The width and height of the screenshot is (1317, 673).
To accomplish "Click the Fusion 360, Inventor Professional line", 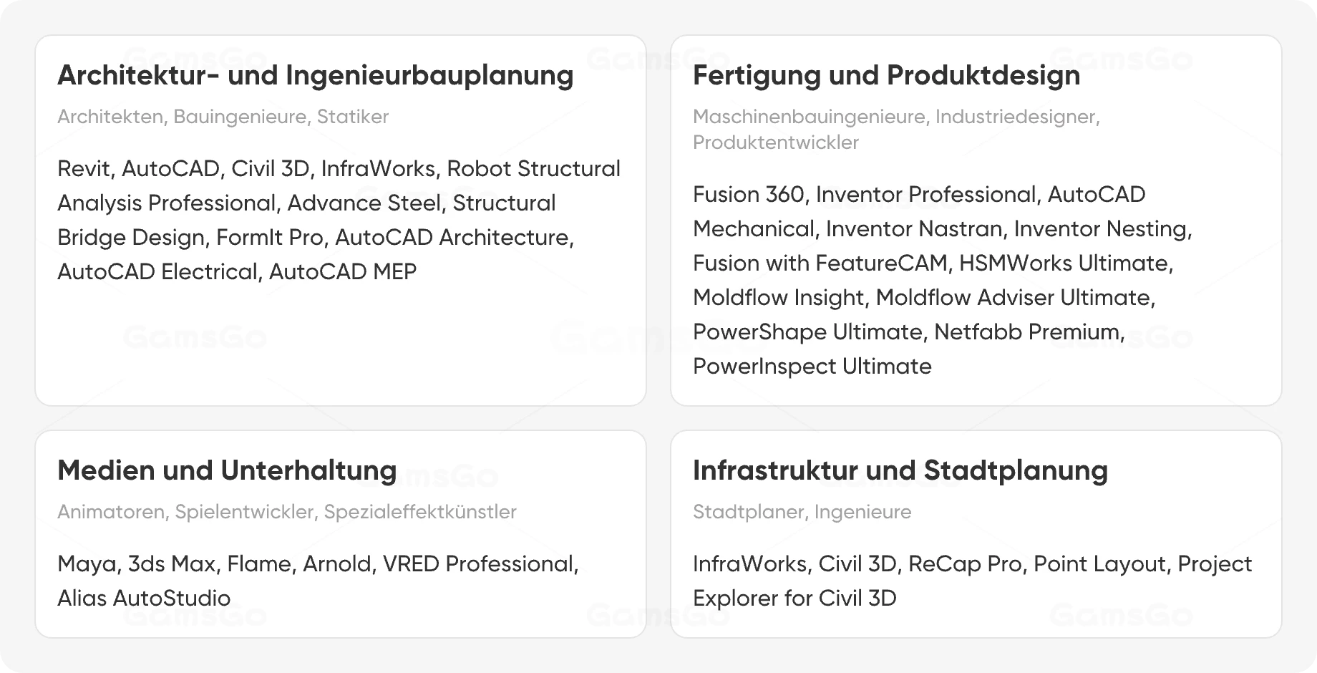I will click(x=919, y=195).
